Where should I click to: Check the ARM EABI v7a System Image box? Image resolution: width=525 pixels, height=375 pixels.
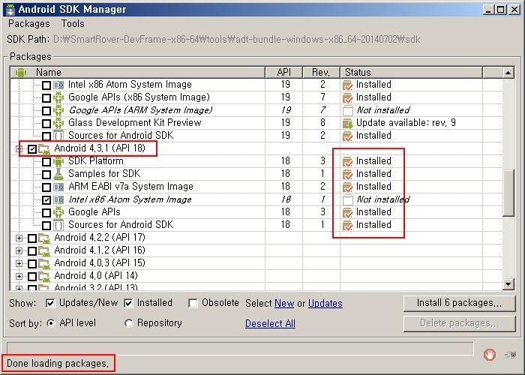46,187
